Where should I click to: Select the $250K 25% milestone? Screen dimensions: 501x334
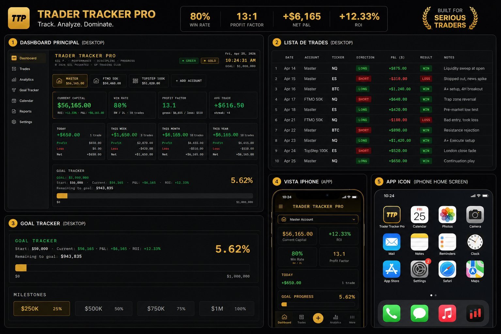pyautogui.click(x=41, y=309)
